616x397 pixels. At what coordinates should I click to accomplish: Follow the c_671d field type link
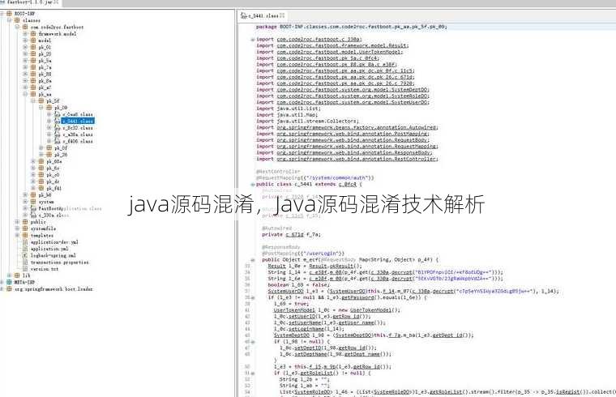point(294,234)
